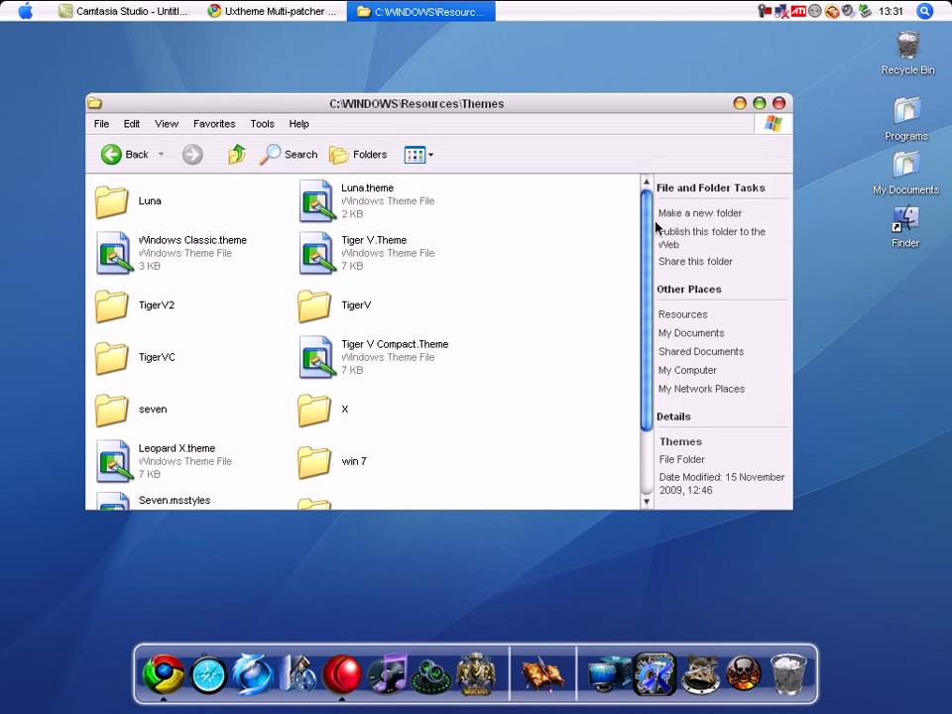Click scrollbar up arrow in file list
This screenshot has height=714, width=952.
647,181
